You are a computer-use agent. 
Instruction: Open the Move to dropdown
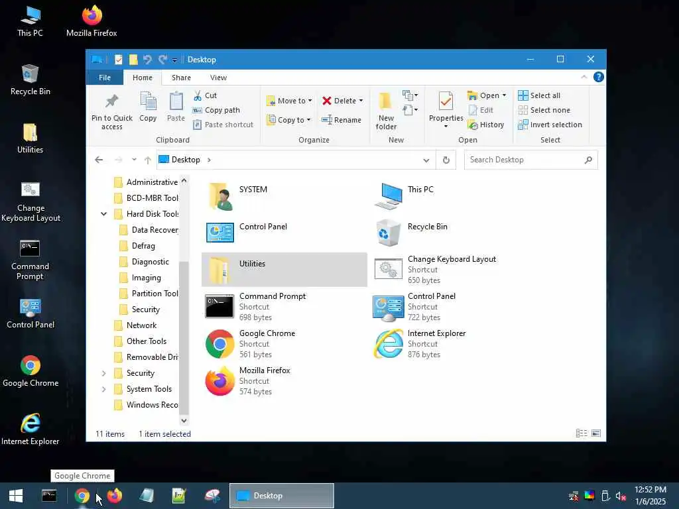[289, 101]
